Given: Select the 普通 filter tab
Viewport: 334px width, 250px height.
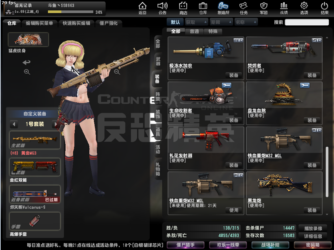Looking at the screenshot, I should [x=194, y=32].
